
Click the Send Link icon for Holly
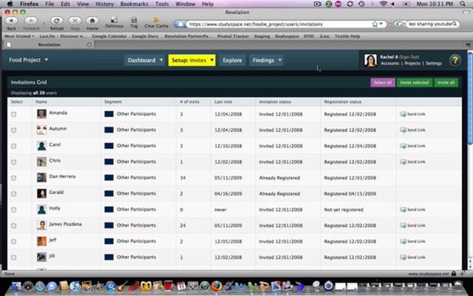(x=403, y=209)
